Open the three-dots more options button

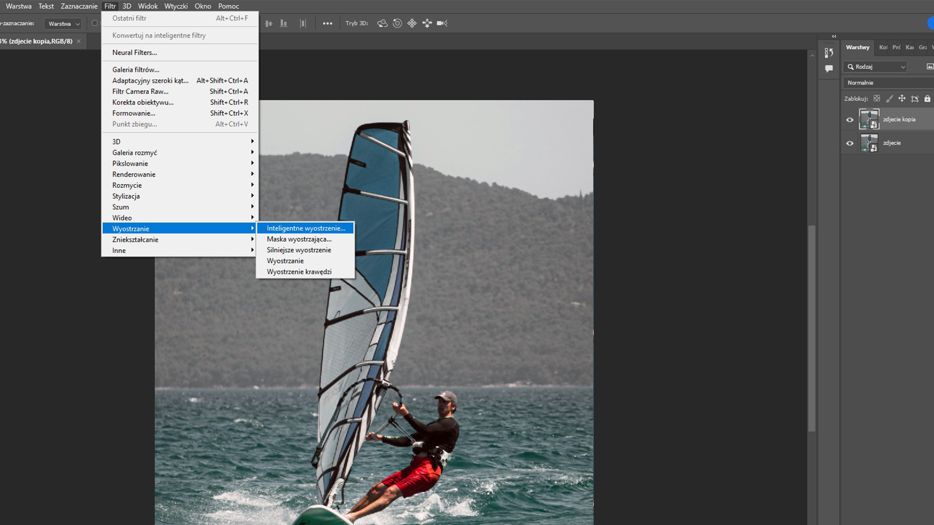tap(328, 23)
